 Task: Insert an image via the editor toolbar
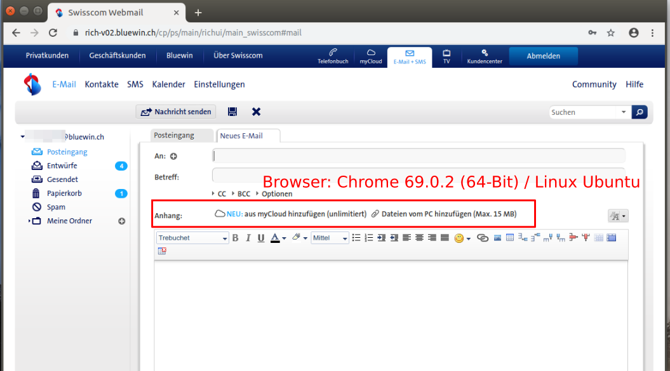[497, 238]
